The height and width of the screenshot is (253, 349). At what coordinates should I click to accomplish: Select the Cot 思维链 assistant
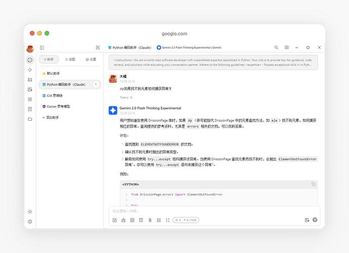[x=70, y=95]
